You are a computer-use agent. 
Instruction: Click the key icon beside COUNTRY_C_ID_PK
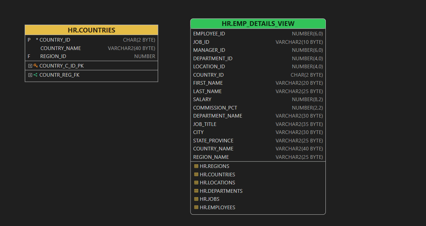pyautogui.click(x=35, y=66)
